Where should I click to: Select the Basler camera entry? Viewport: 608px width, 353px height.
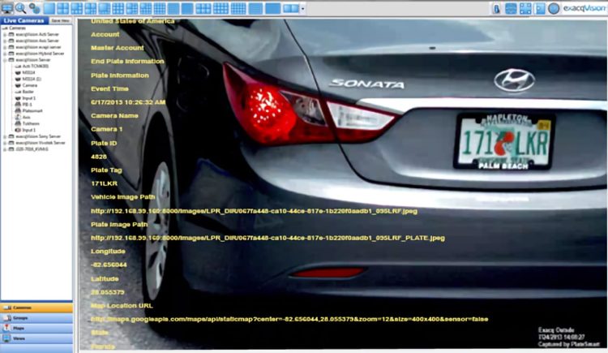click(28, 92)
